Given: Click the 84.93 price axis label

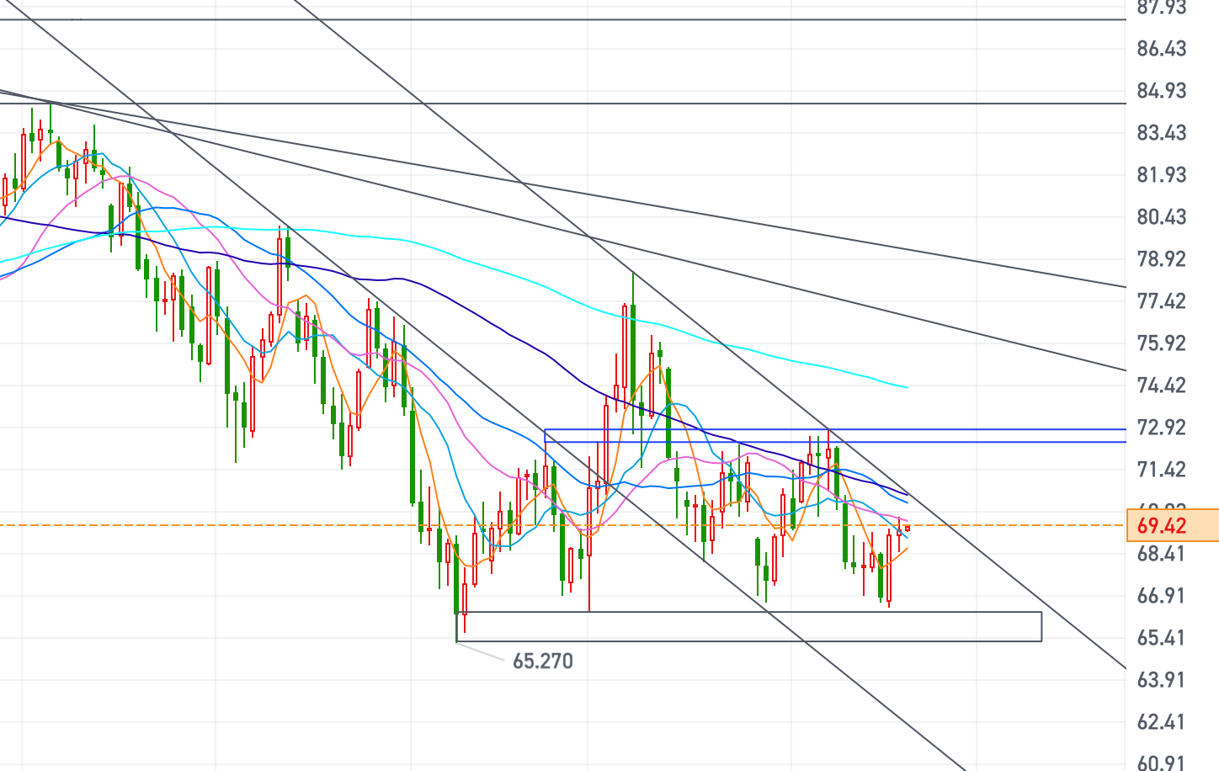Looking at the screenshot, I should coord(1161,90).
